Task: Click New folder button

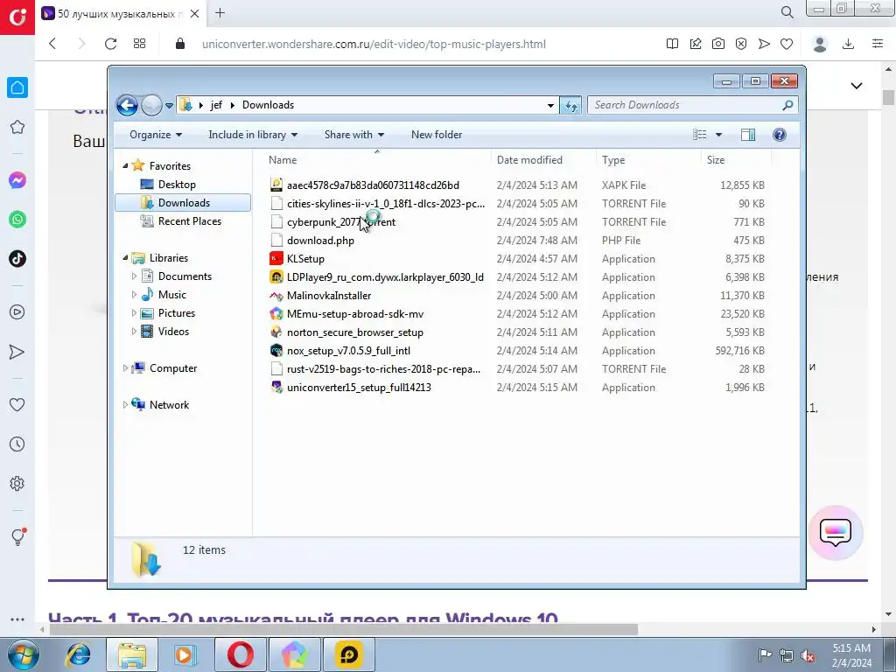Action: [x=437, y=135]
